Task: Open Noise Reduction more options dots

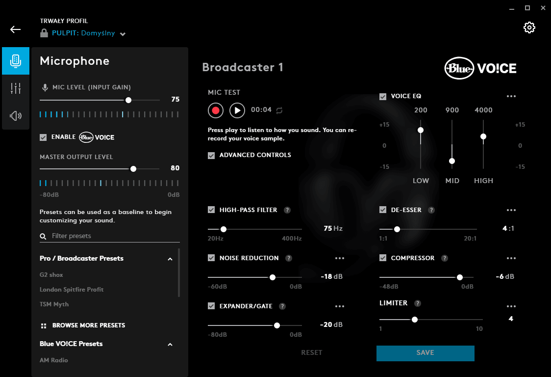Action: tap(340, 258)
